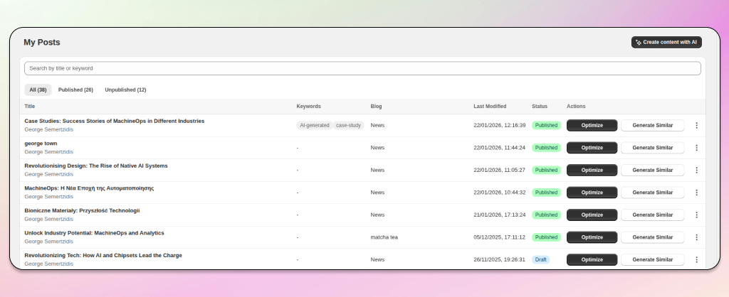The image size is (729, 297).
Task: Open three-dot menu for george town post
Action: (x=696, y=148)
